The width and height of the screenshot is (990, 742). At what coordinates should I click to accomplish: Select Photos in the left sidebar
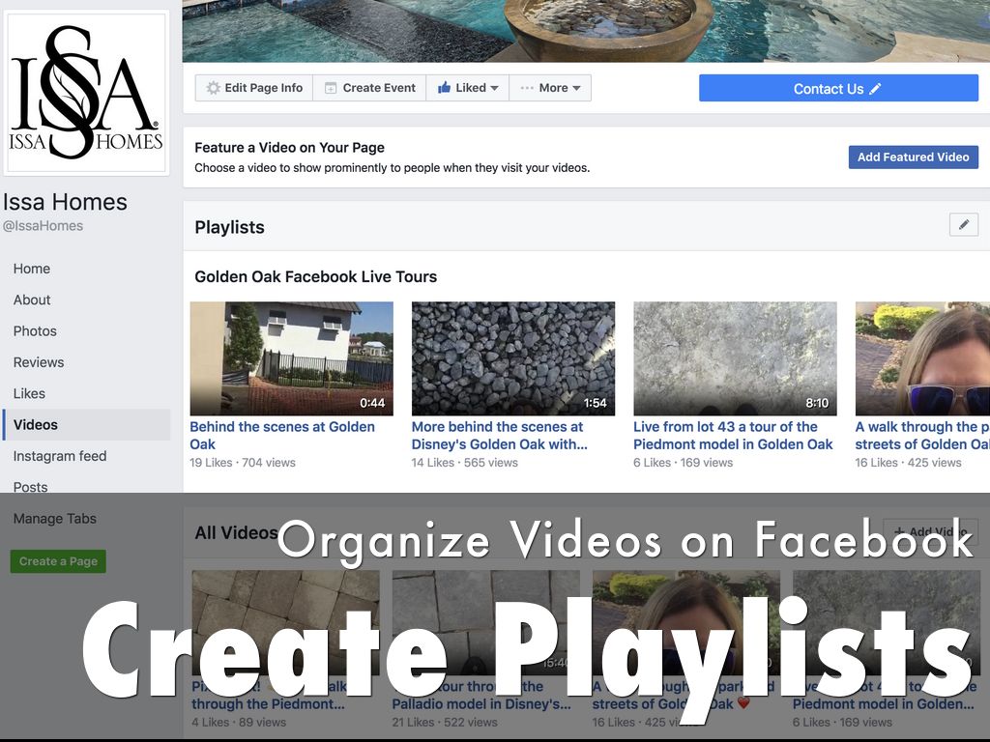coord(35,330)
